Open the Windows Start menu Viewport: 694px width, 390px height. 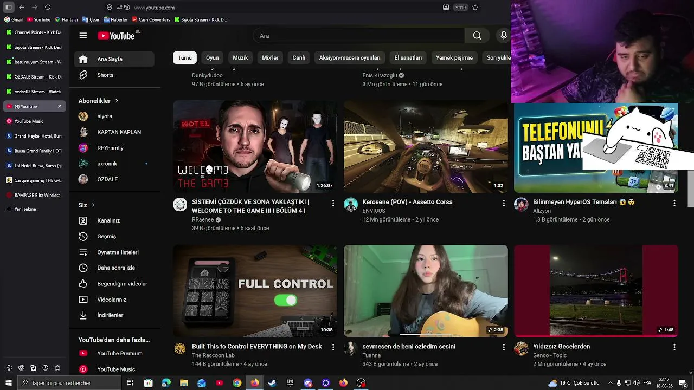tap(9, 383)
